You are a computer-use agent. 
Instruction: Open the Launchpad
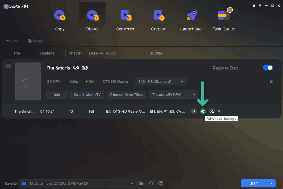tap(191, 20)
